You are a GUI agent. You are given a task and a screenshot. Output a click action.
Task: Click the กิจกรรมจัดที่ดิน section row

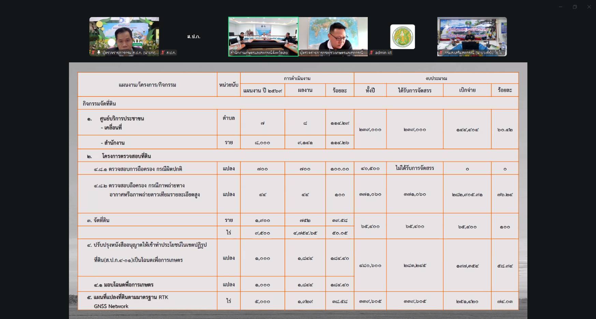(298, 103)
